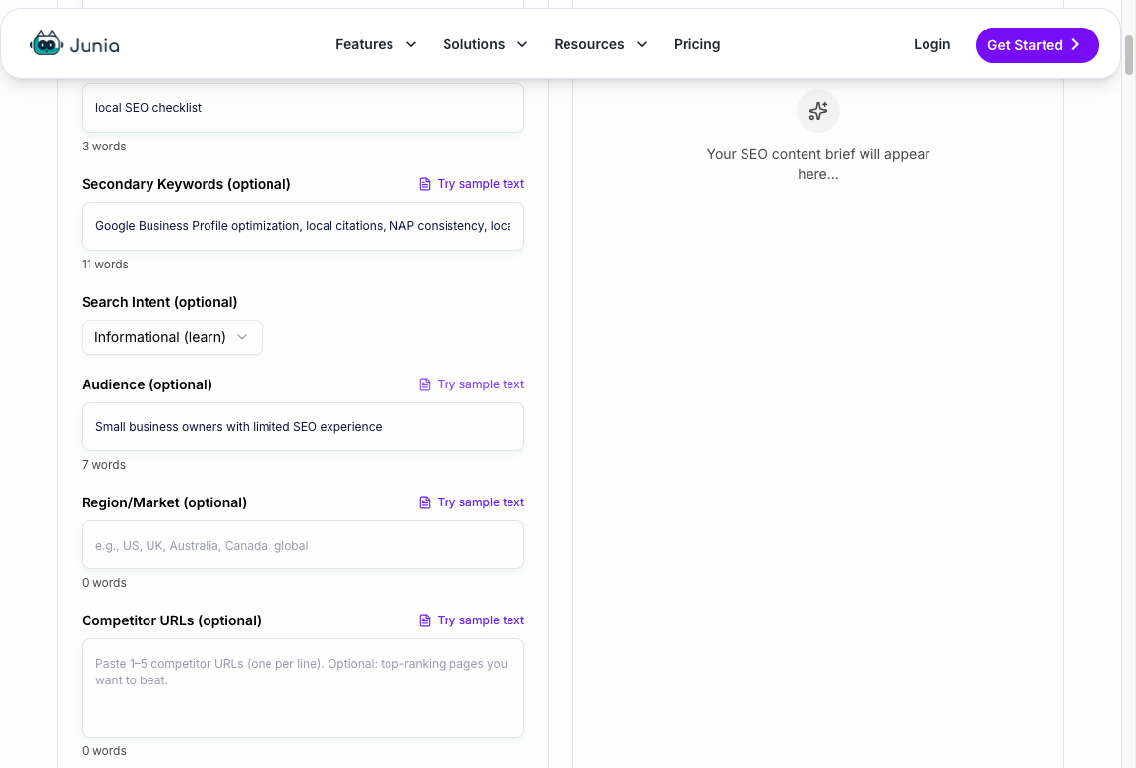Focus the Region/Market input field
This screenshot has height=768, width=1136.
303,545
